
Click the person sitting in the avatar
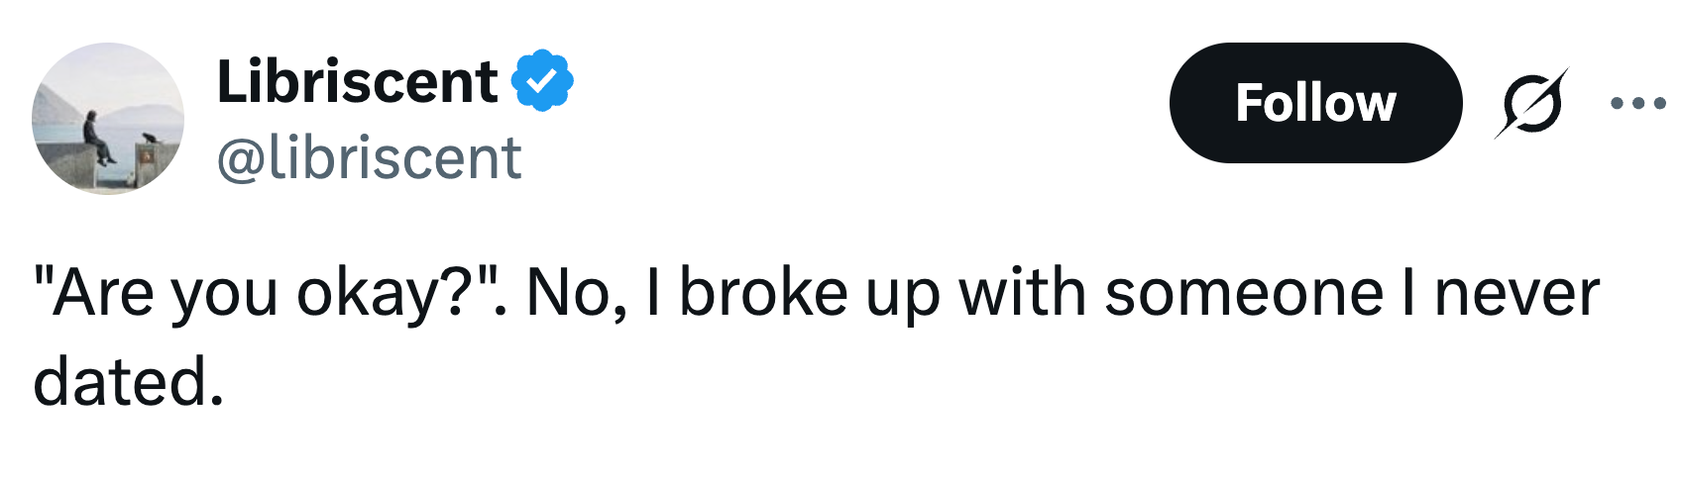point(96,137)
